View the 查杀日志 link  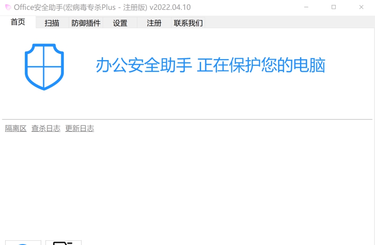pyautogui.click(x=46, y=129)
